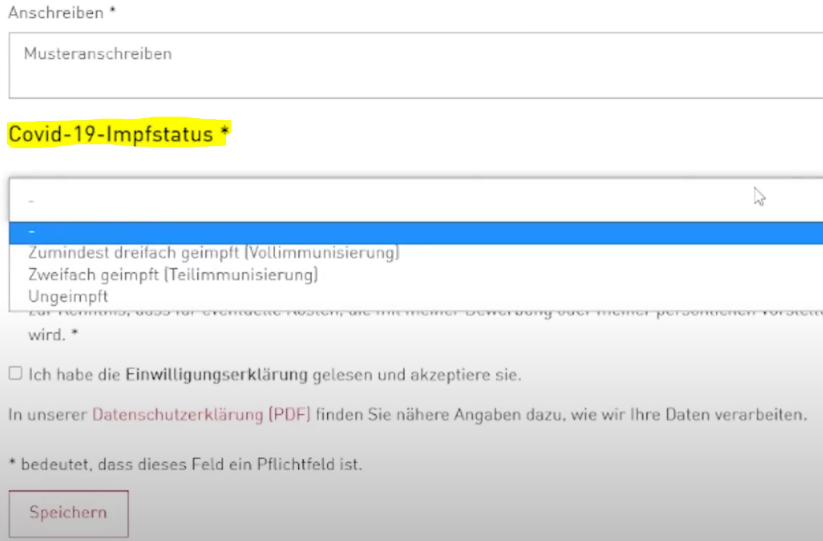The image size is (823, 541).
Task: Click "finden Sie nähere Angaben dazu" sentence
Action: [x=481, y=415]
